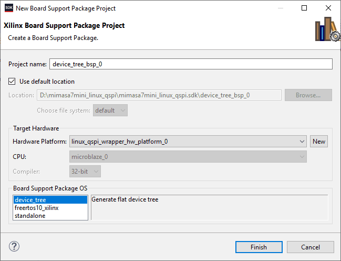Select device_tree in OS list
Viewport: 341px width, 261px height.
point(50,200)
